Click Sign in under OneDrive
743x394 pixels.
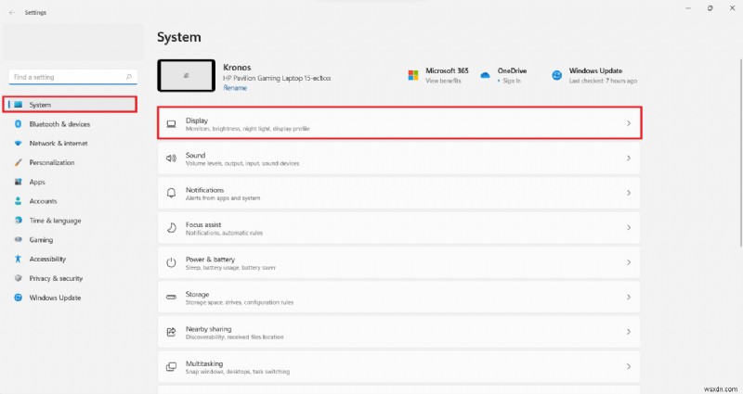tap(512, 81)
